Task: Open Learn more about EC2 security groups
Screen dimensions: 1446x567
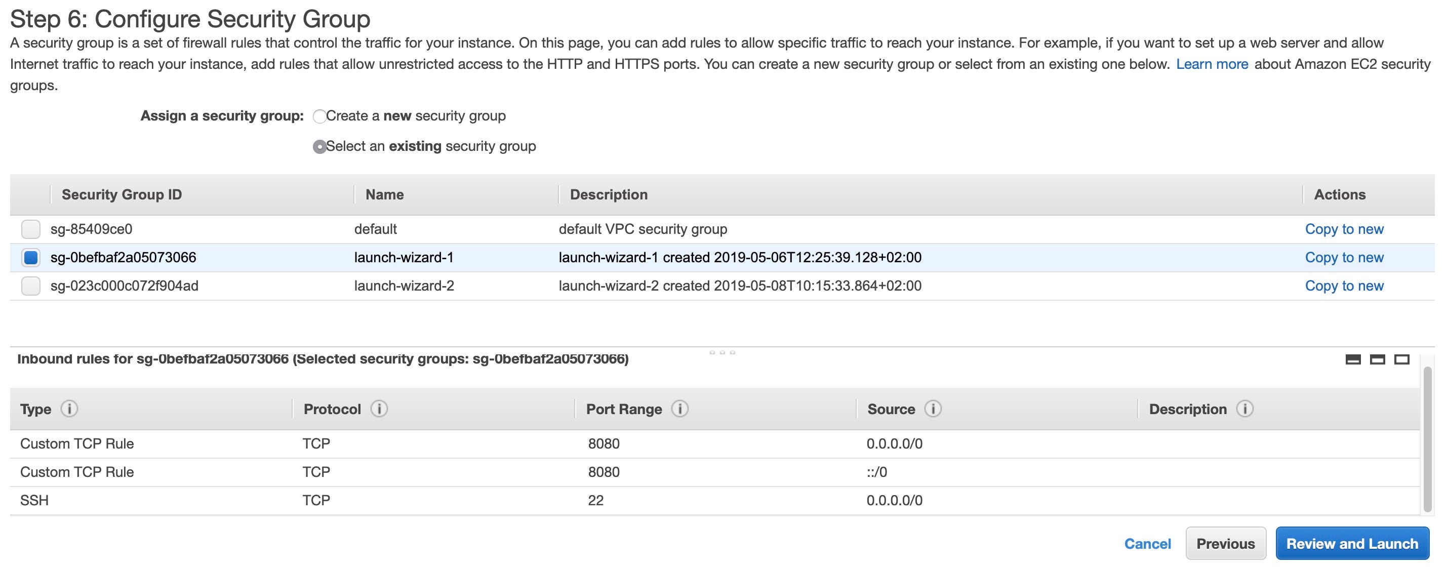Action: [1212, 63]
